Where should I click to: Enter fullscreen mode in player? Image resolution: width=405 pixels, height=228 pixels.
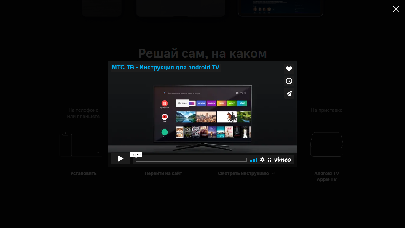270,160
